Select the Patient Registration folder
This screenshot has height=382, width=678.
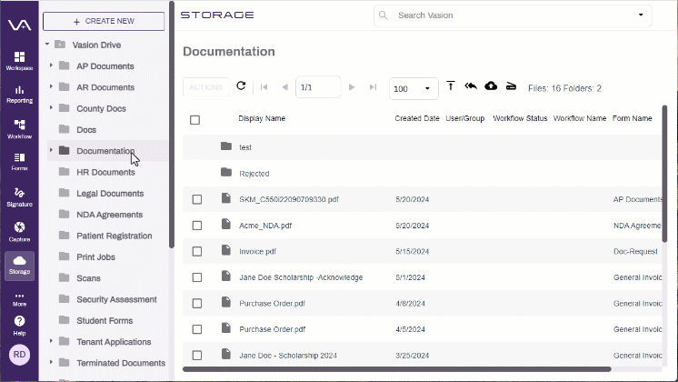[x=115, y=236]
